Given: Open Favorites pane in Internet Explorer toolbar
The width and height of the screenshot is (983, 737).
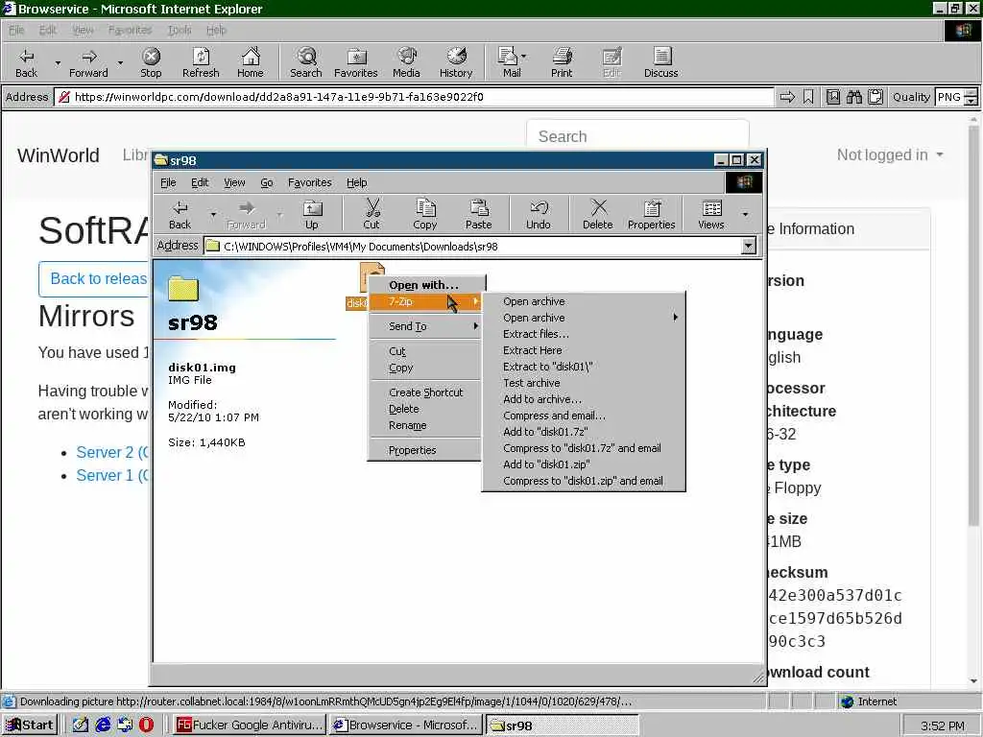Looking at the screenshot, I should pyautogui.click(x=356, y=62).
